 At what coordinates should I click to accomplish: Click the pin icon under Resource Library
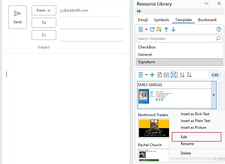point(140,11)
